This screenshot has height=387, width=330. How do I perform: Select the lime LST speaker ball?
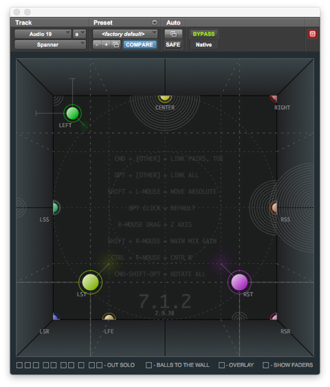(x=90, y=282)
